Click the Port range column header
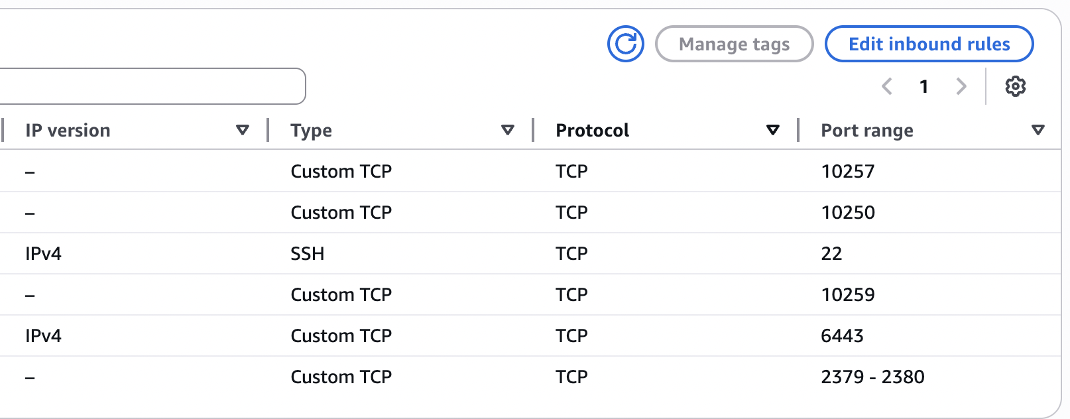Viewport: 1070px width, 419px height. tap(866, 130)
